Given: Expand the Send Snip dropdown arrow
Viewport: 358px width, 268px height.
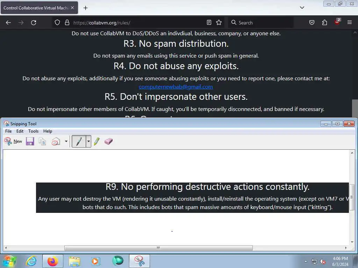Looking at the screenshot, I should pyautogui.click(x=66, y=141).
